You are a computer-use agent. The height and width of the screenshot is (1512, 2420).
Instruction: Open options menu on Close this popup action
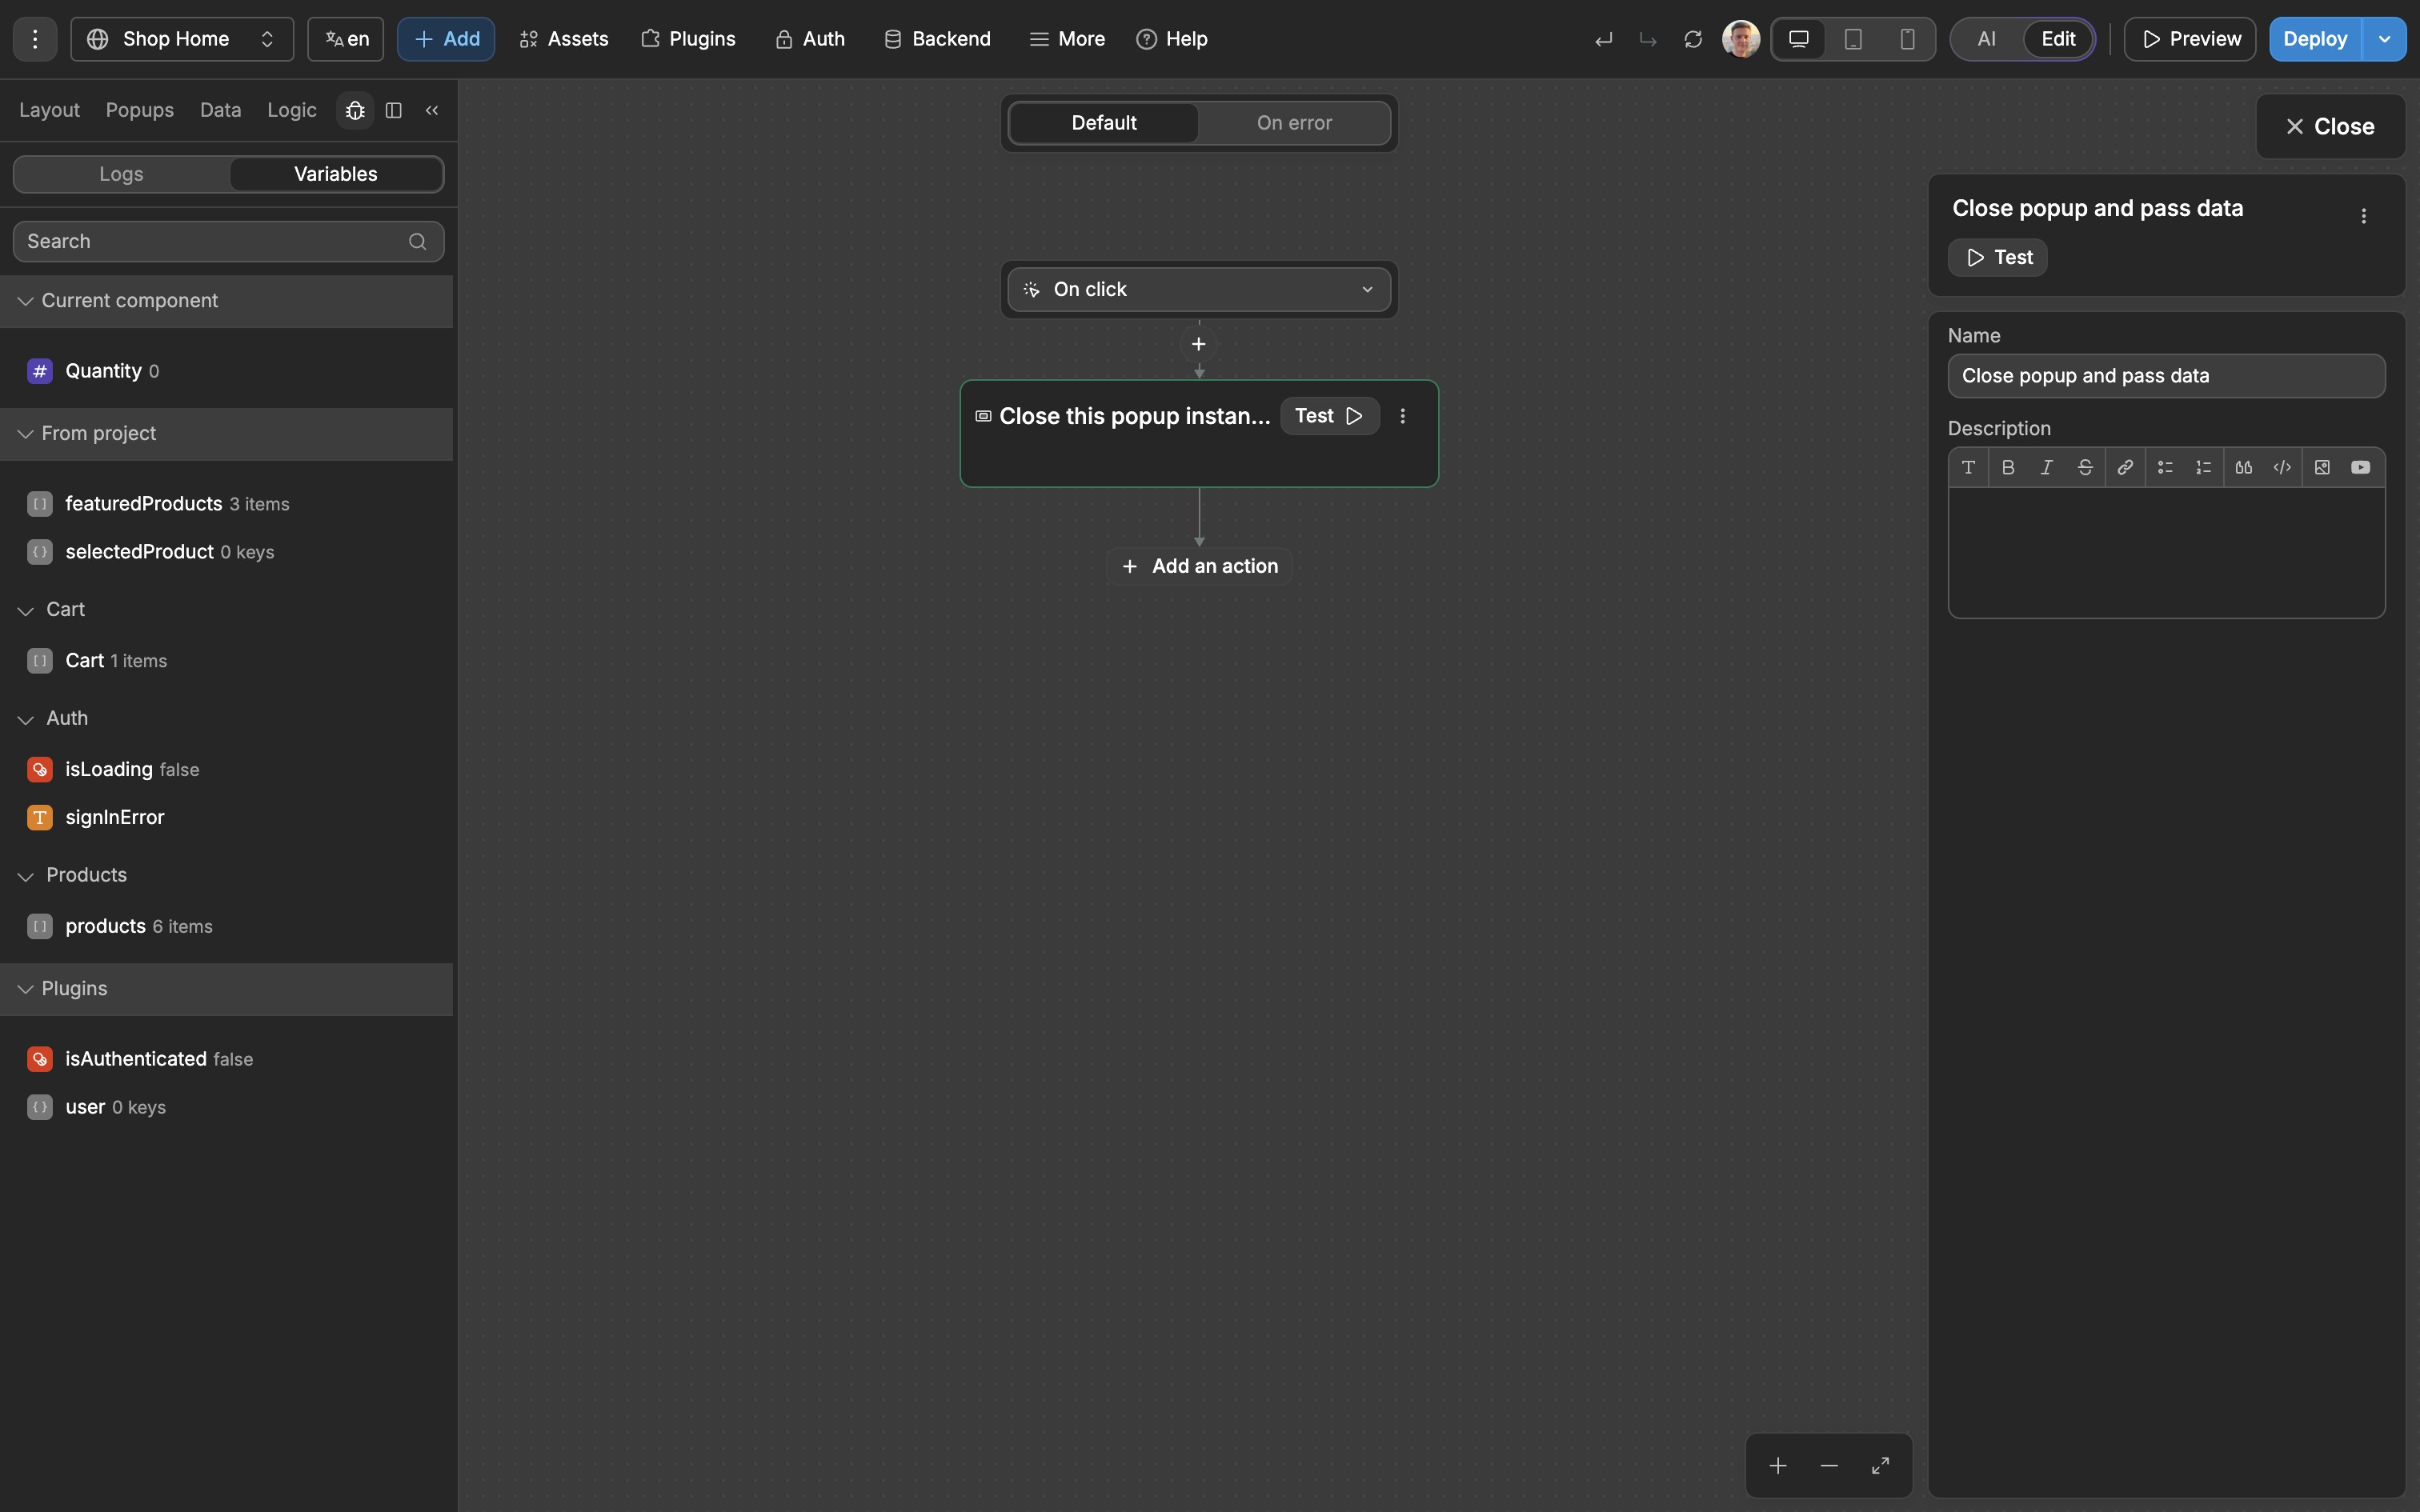pyautogui.click(x=1403, y=416)
